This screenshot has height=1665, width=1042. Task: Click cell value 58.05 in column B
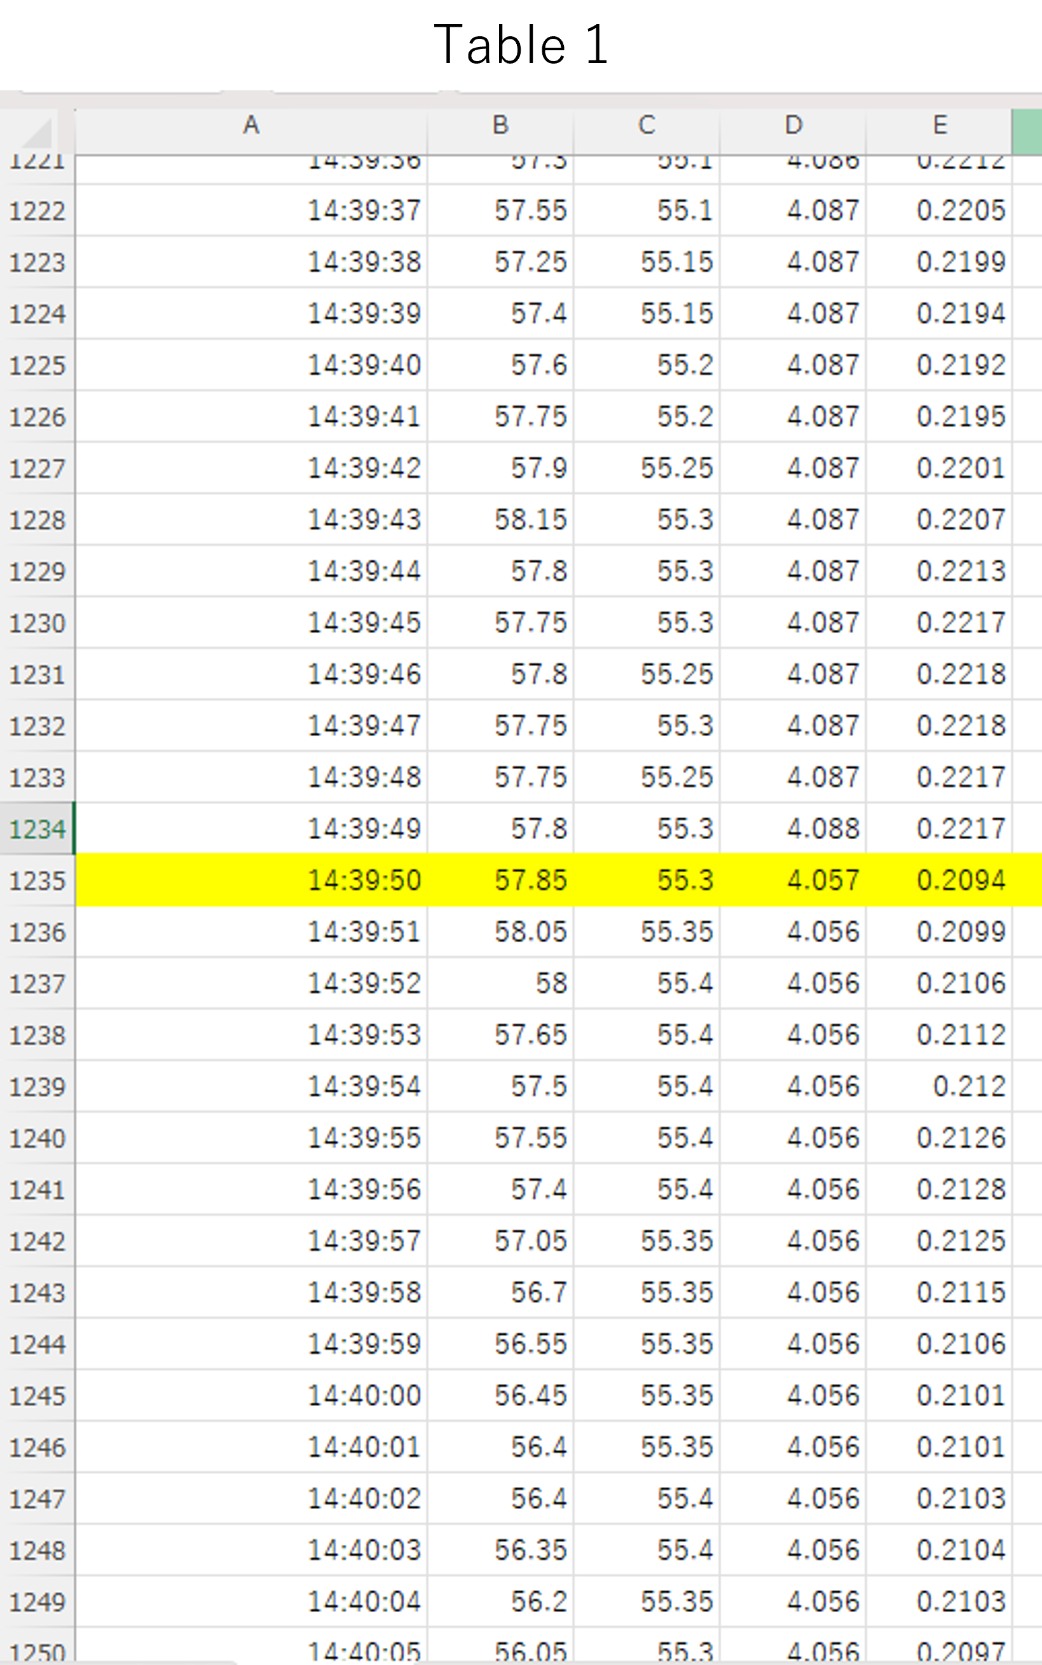[x=500, y=931]
